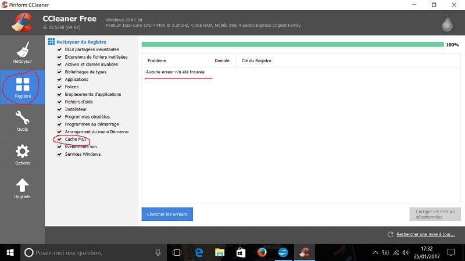Click the green scan progress bar
This screenshot has height=261, width=465.
(x=293, y=45)
